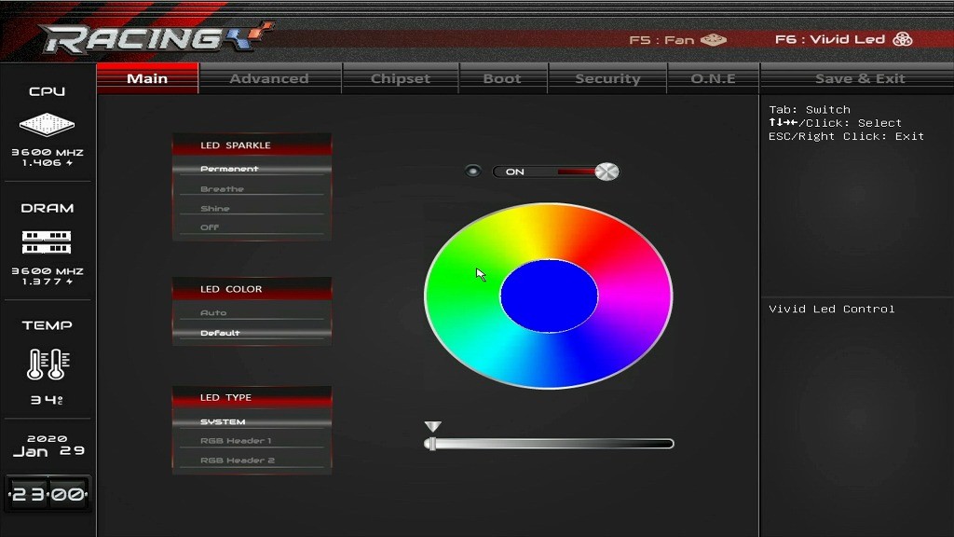Click the brightness slider triangle marker
The height and width of the screenshot is (537, 954).
(432, 427)
